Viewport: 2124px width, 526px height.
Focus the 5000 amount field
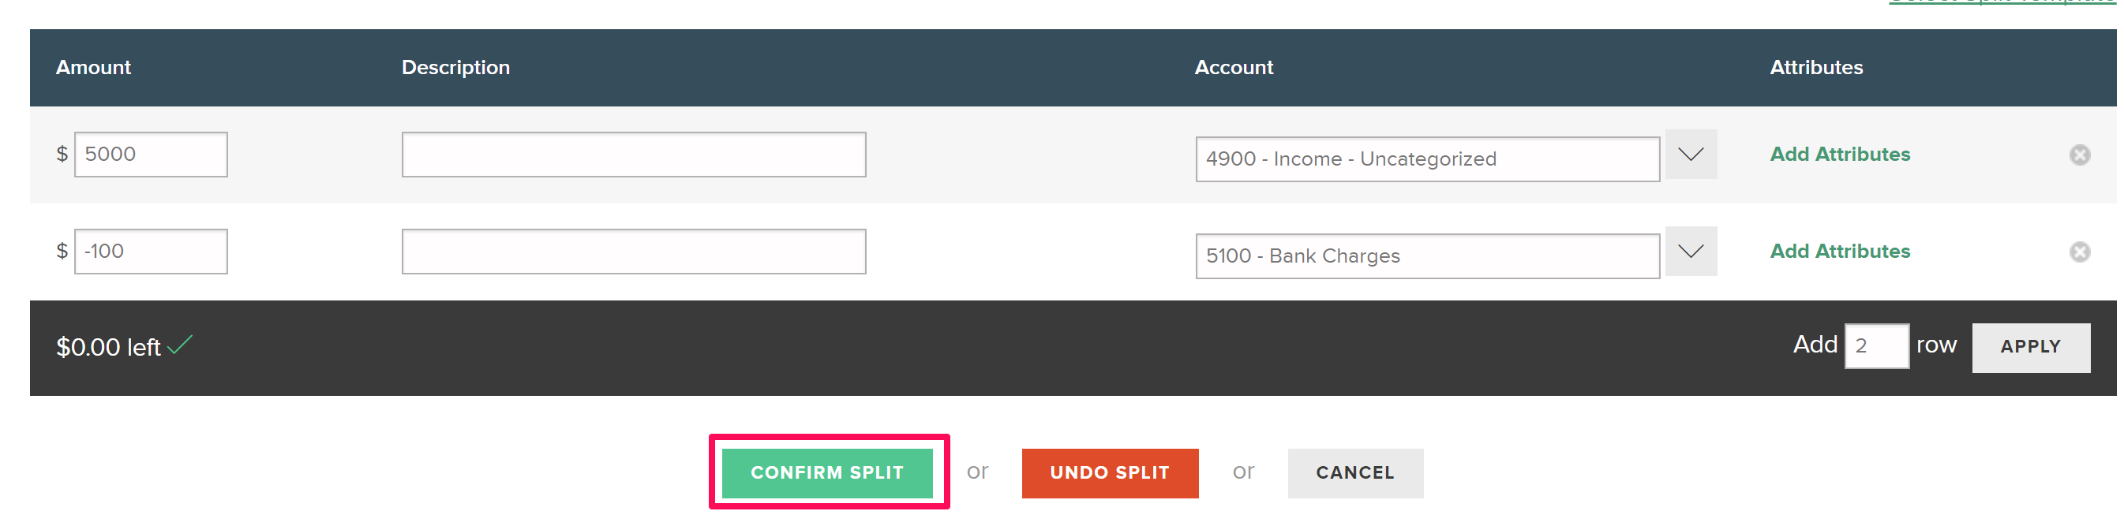tap(151, 155)
